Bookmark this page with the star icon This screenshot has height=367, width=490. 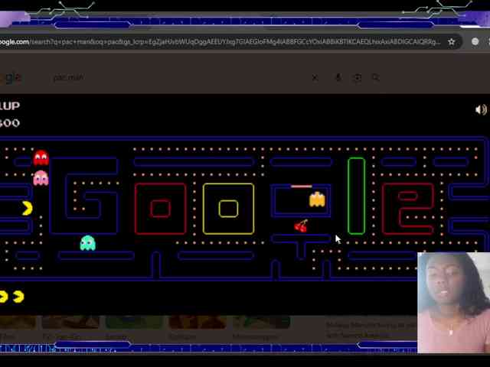(452, 42)
